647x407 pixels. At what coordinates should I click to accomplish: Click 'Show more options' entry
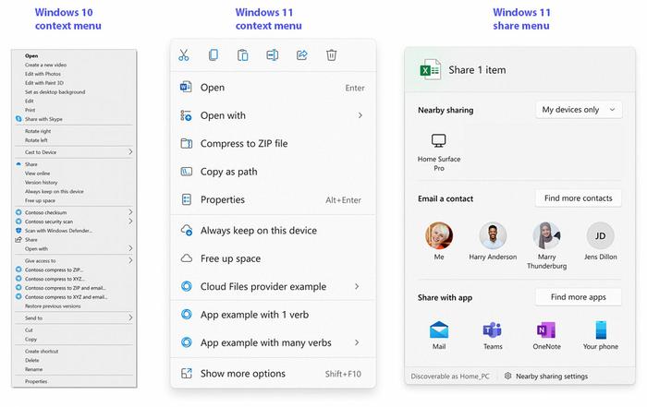coord(273,373)
